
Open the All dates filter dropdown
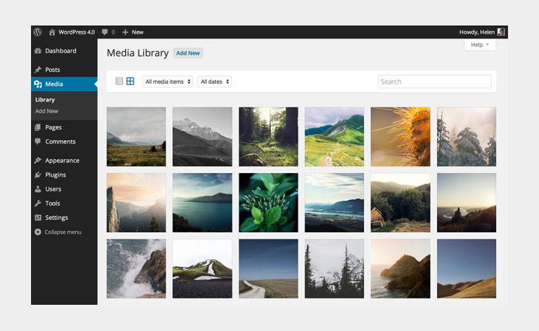(x=214, y=81)
